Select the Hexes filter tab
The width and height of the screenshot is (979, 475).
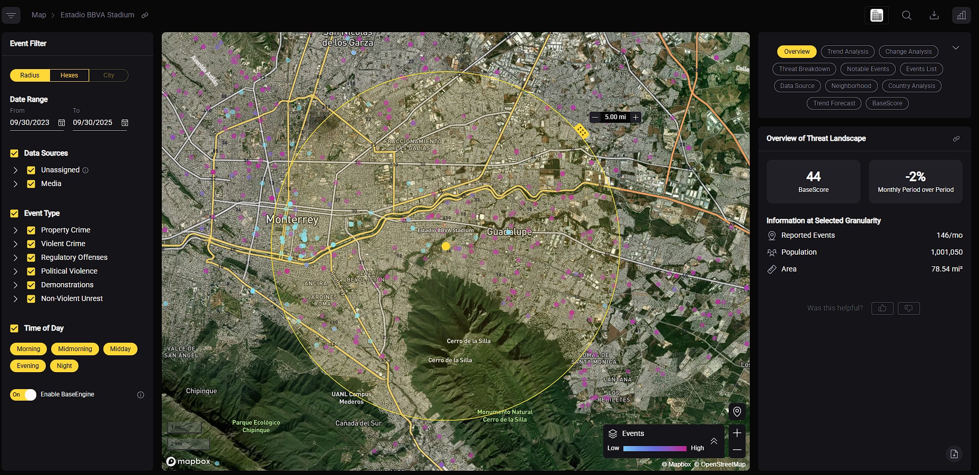click(x=69, y=75)
